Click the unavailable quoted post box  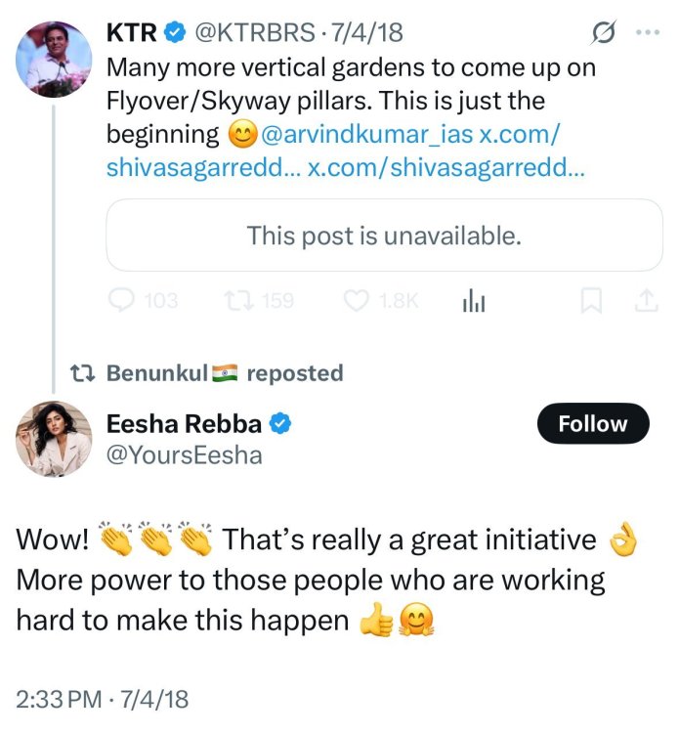click(384, 236)
